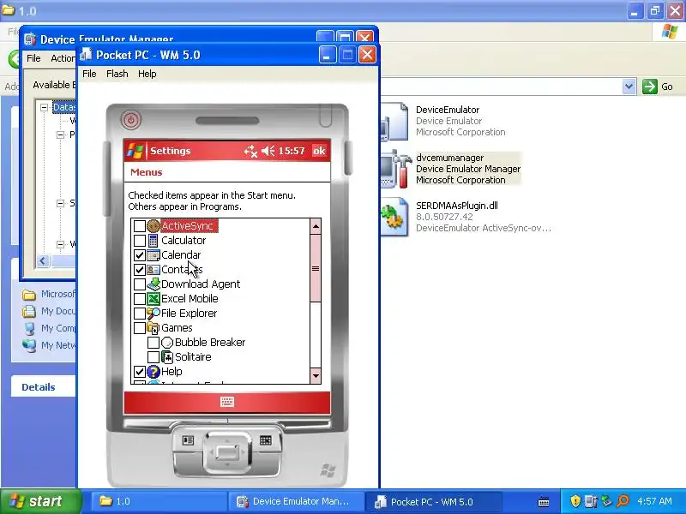686x514 pixels.
Task: Click the keyboard icon in taskbar
Action: 544,501
